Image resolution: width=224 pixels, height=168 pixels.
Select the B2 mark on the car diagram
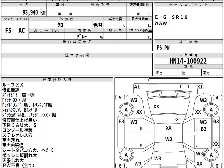pos(203,129)
